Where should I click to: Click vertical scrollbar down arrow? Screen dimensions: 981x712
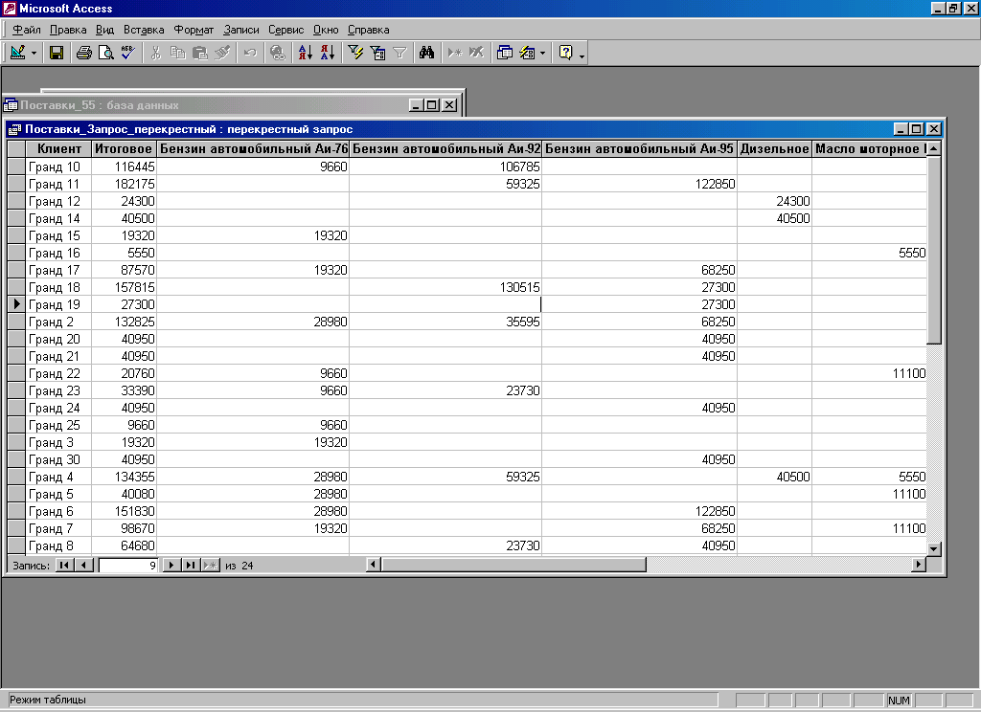933,549
